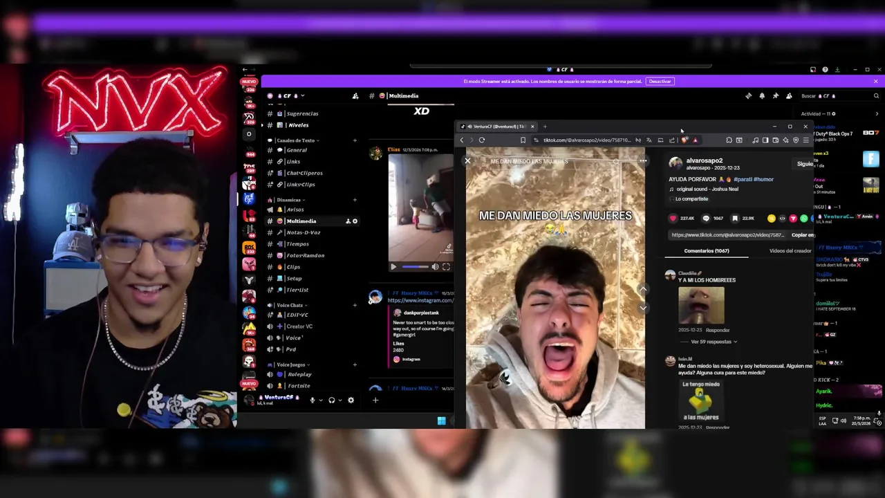Close the TikTok video viewer with X
885x498 pixels.
467,161
